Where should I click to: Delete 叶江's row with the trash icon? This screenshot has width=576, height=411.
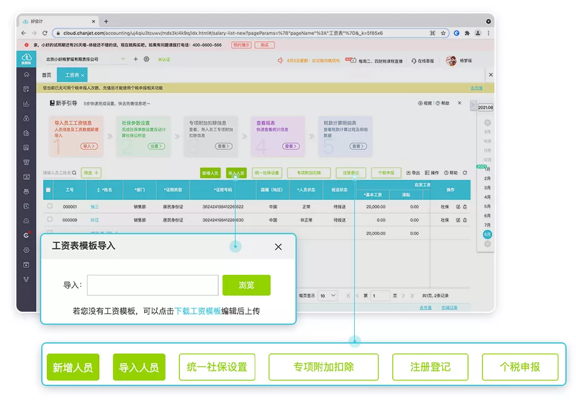point(465,220)
